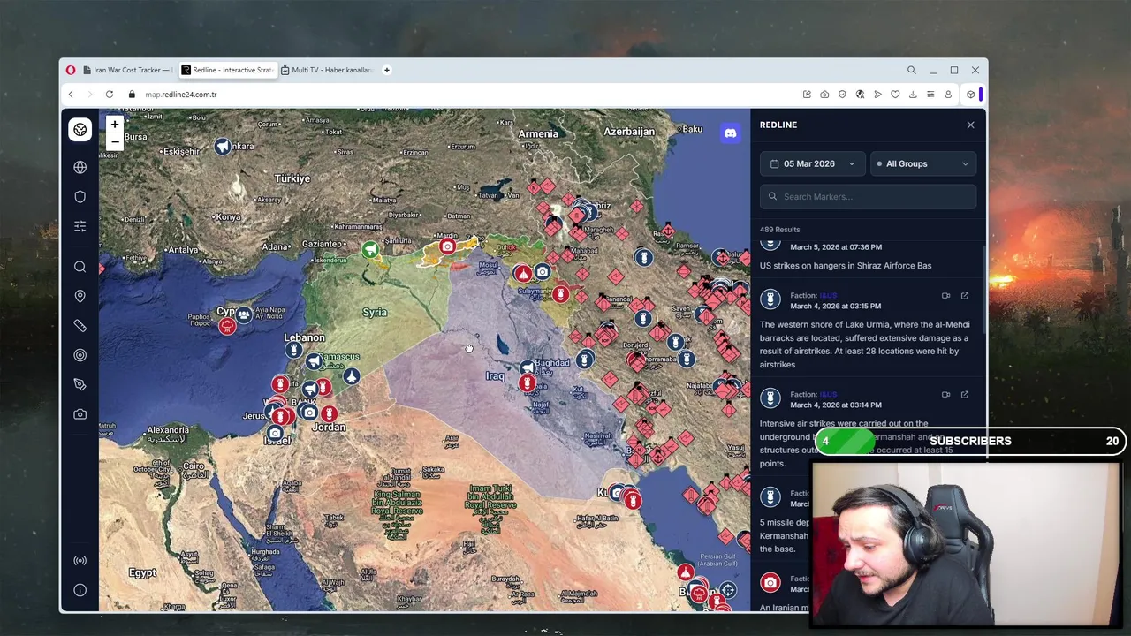Switch to the Redline Interactive tab
1131x636 pixels.
[227, 70]
